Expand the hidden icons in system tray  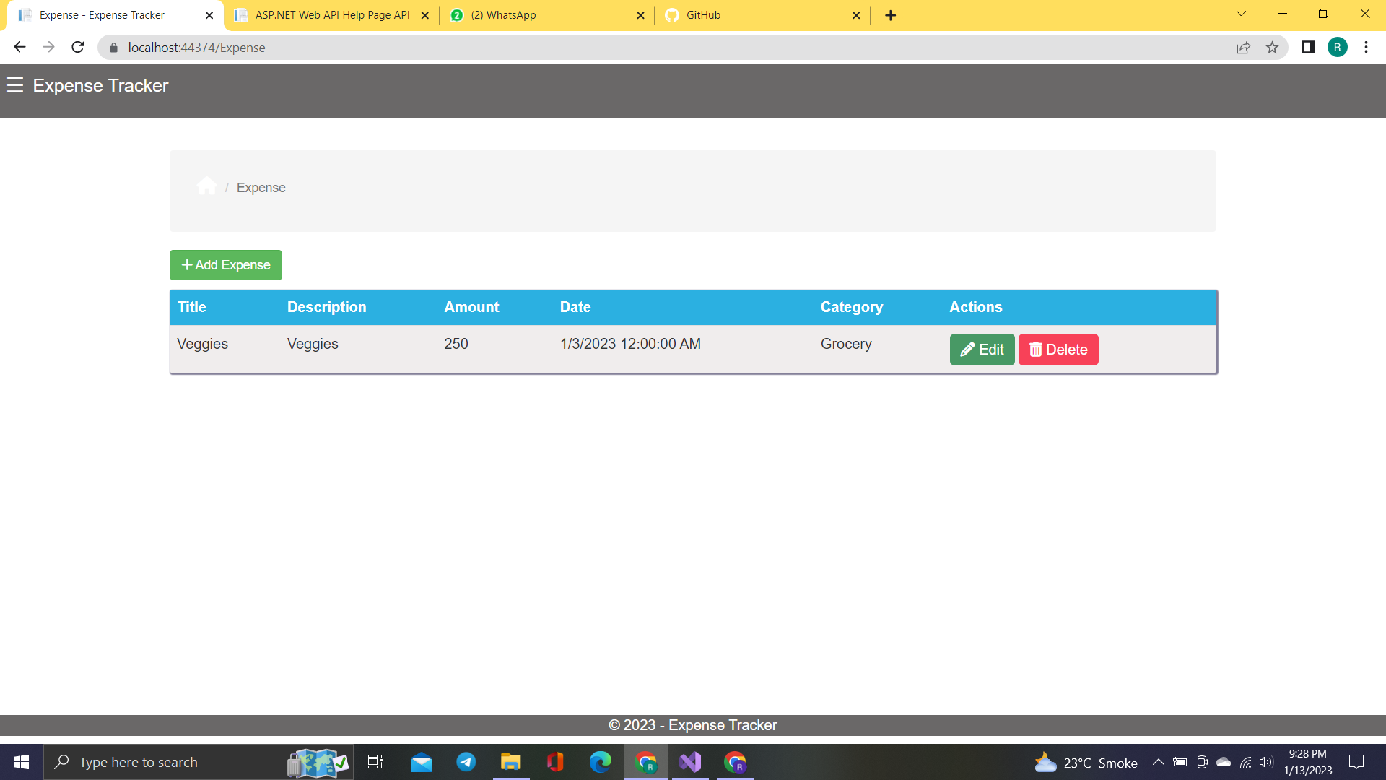[1159, 762]
